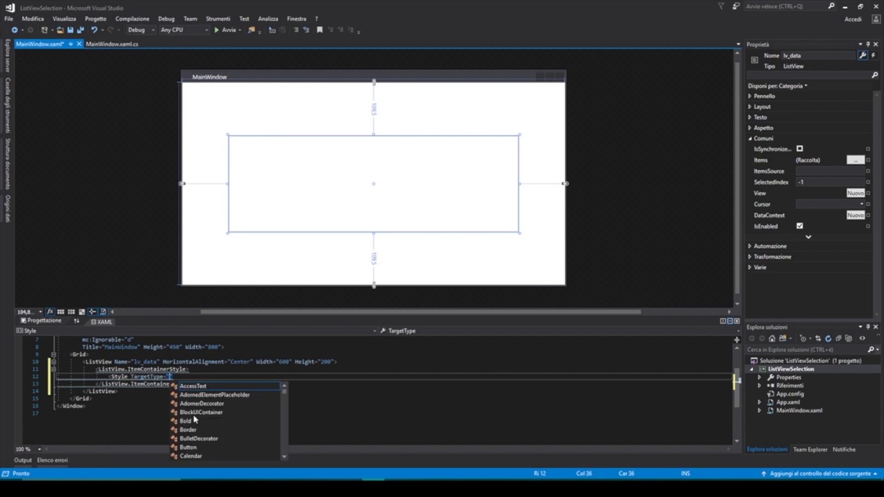The height and width of the screenshot is (497, 884).
Task: Click Accedi sign-in link
Action: click(853, 19)
